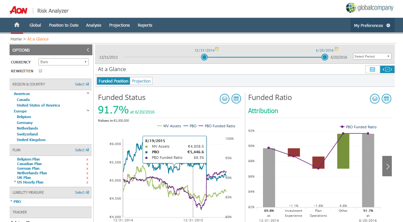Open calendar for 12/31/2014 start date
The image size is (403, 222).
click(x=217, y=49)
